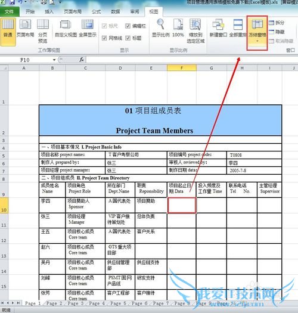The height and width of the screenshot is (313, 298).
Task: Click into the formula bar field
Action: pos(192,60)
